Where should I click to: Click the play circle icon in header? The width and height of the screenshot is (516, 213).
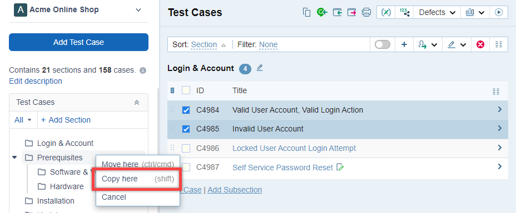[x=499, y=12]
